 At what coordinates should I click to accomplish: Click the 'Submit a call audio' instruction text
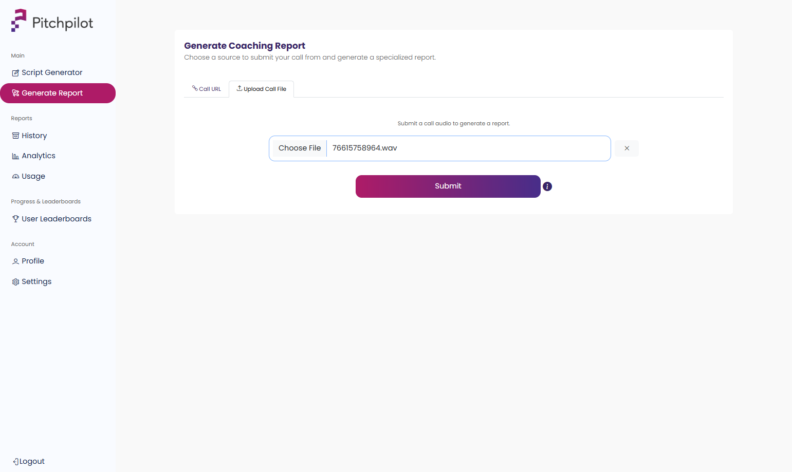point(454,124)
